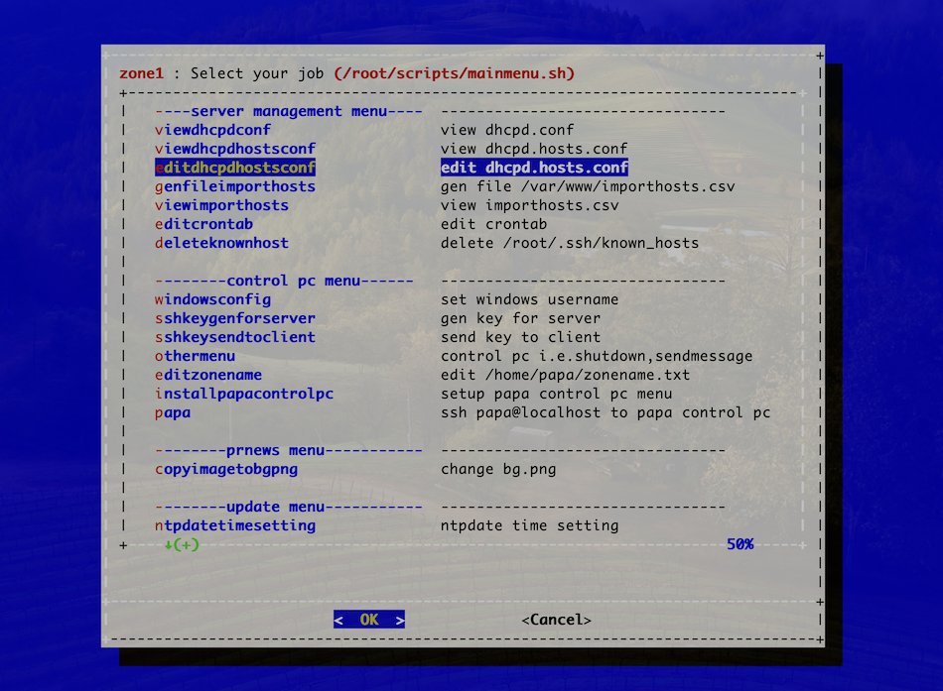
Task: Pick sshkeygenforserver to generate server key
Action: pos(235,318)
